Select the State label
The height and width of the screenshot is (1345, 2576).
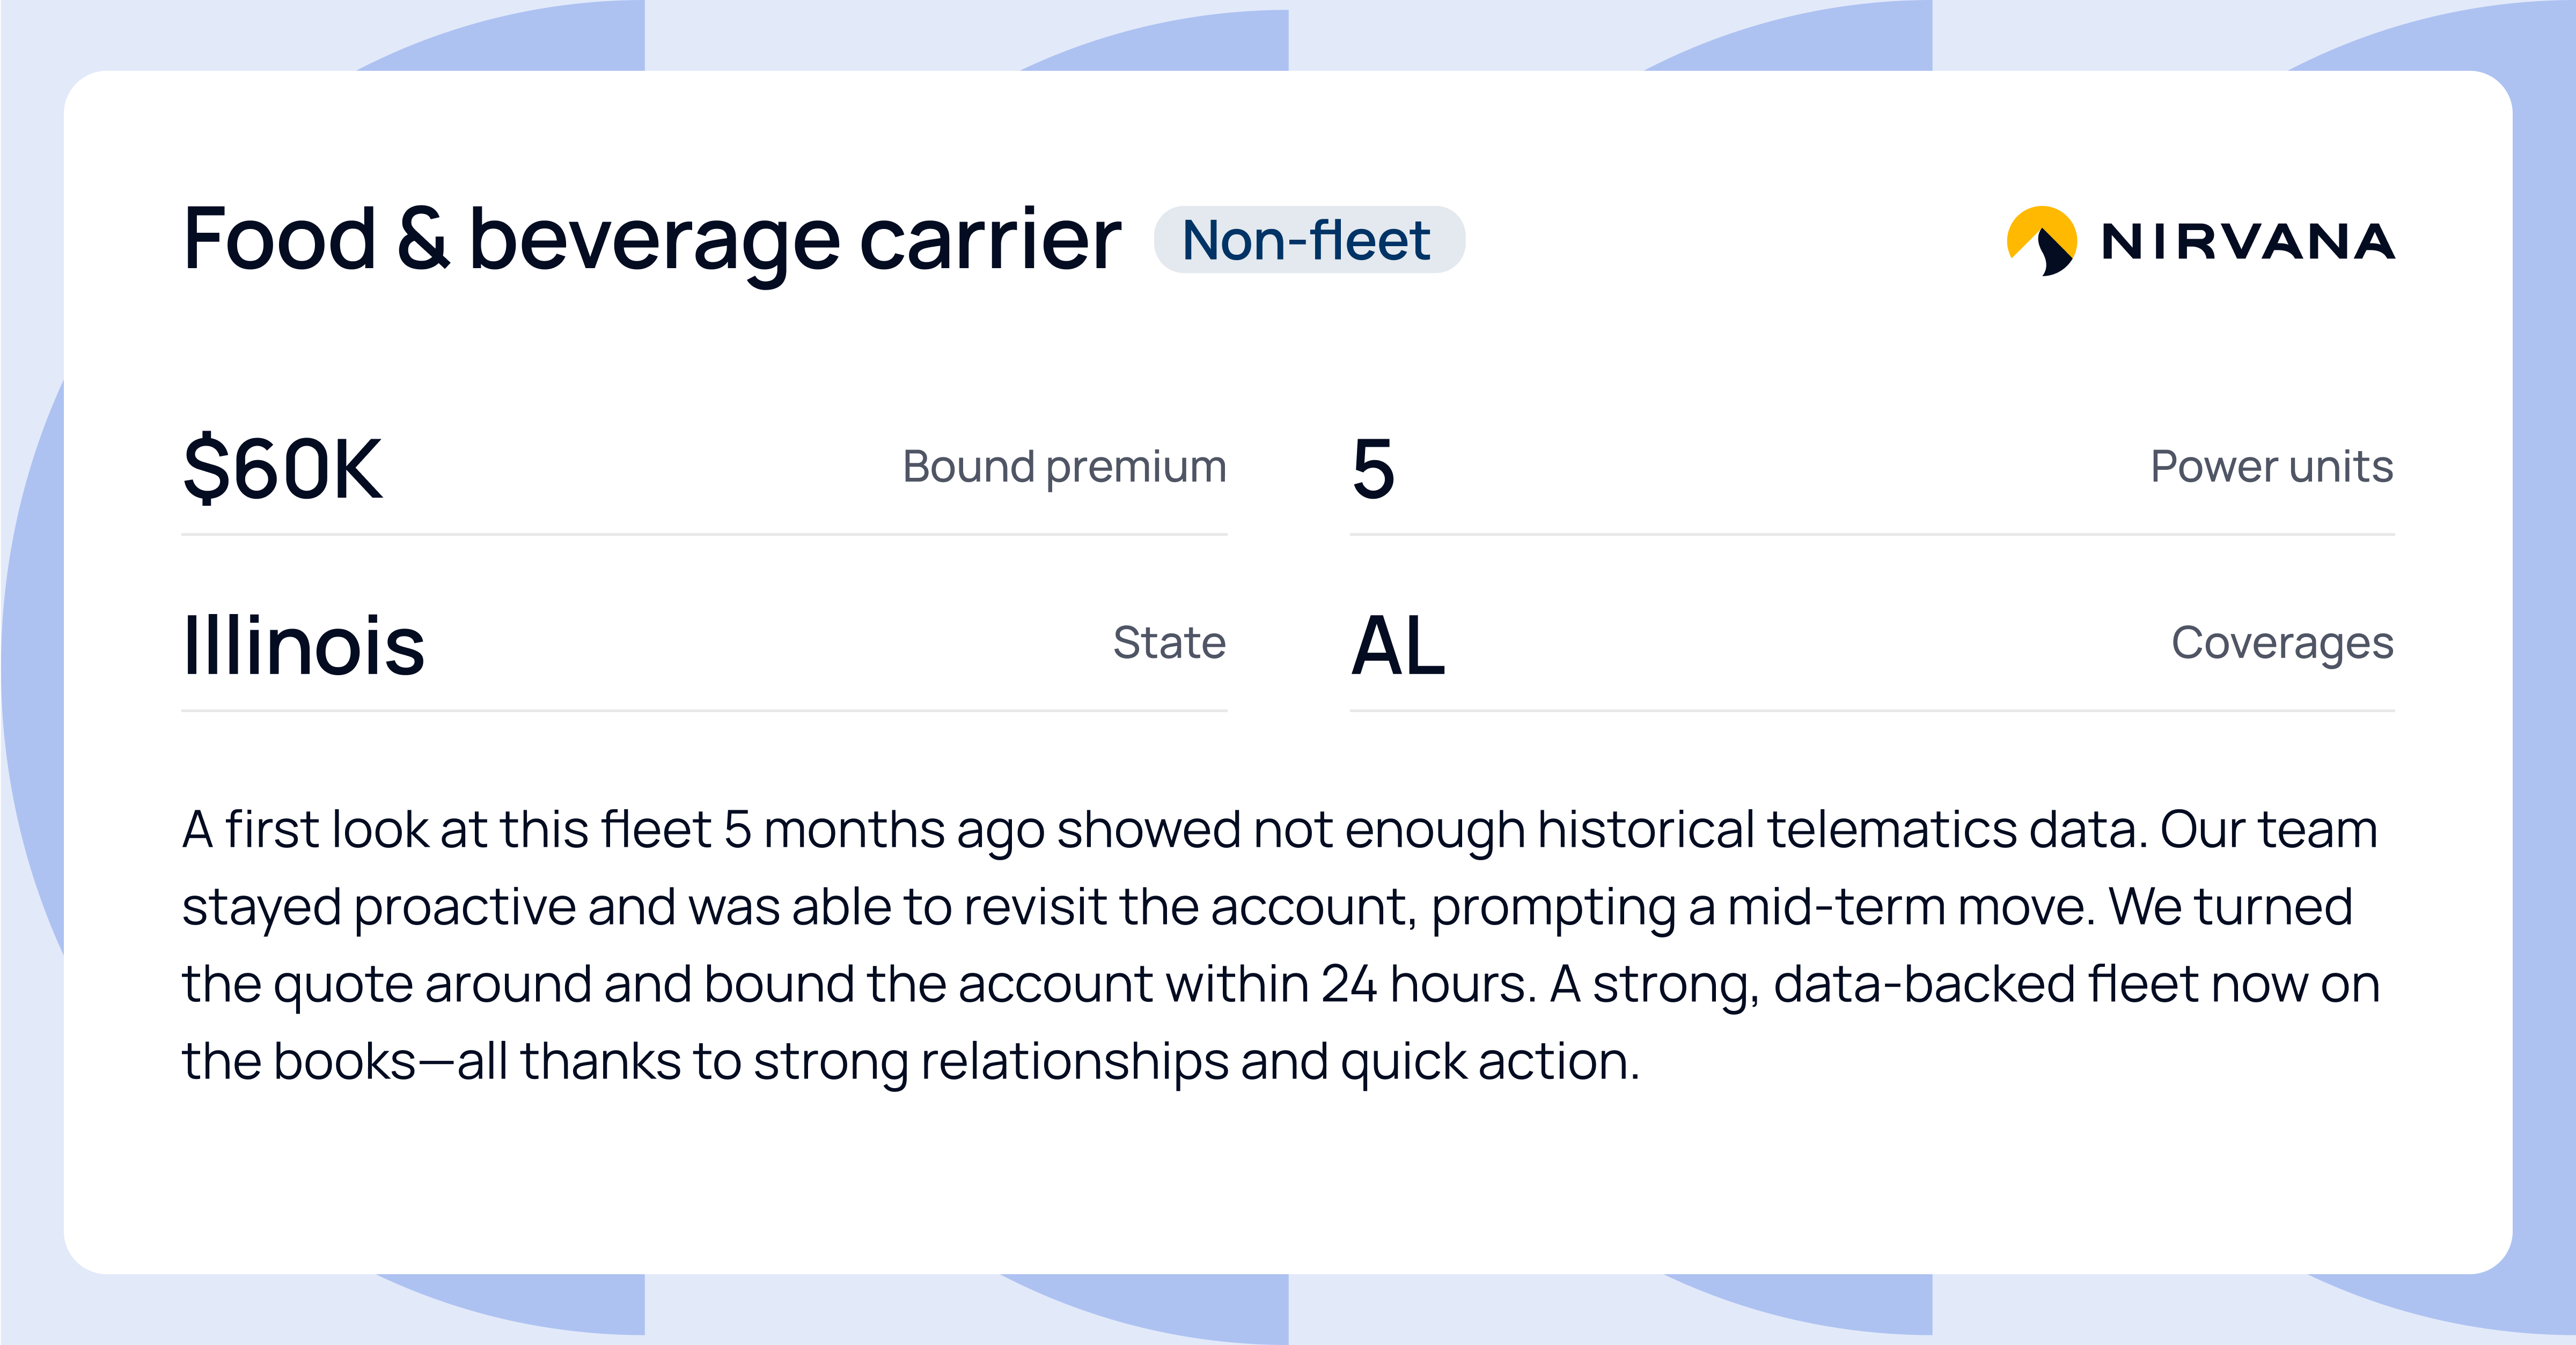pos(1168,642)
